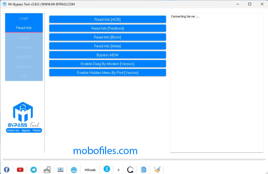Click Read Info [Brom] button
268x174 pixels.
[107, 37]
